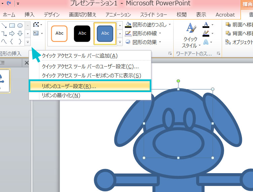Screen dimensions: 253x192
Task: Select the right arrow shape
Action: click(x=12, y=34)
